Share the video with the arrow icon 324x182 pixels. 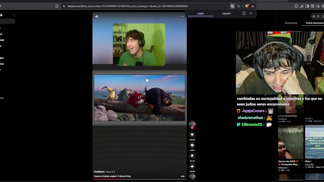[x=192, y=167]
